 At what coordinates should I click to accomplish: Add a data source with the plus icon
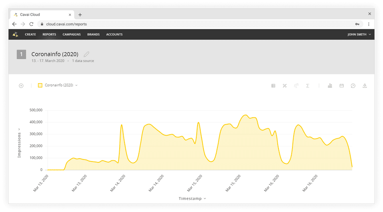(x=21, y=86)
